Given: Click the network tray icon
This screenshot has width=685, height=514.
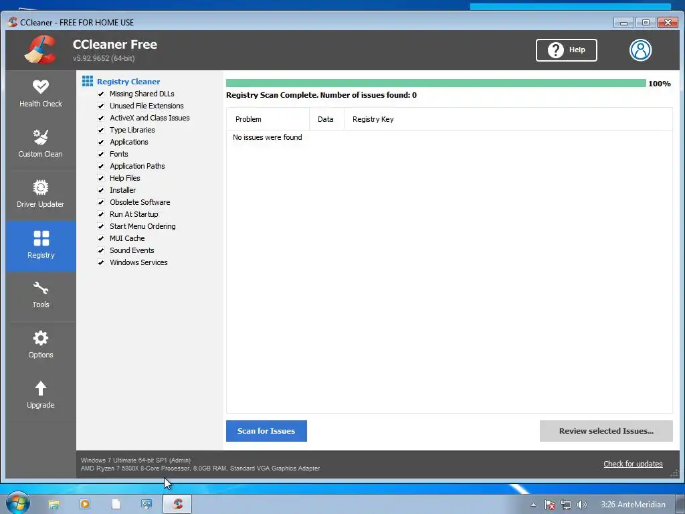Looking at the screenshot, I should (566, 505).
